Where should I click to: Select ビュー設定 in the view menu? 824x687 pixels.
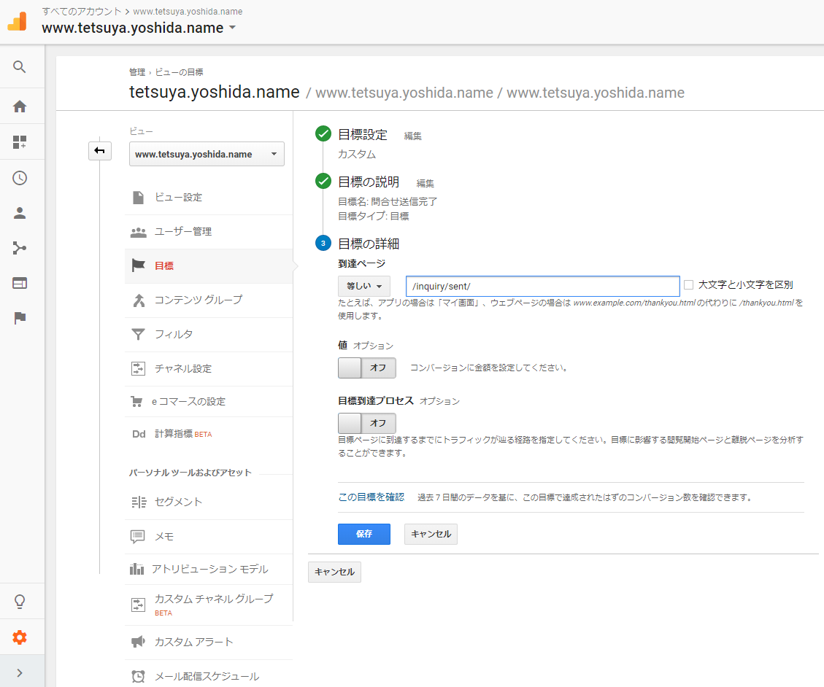tap(178, 198)
